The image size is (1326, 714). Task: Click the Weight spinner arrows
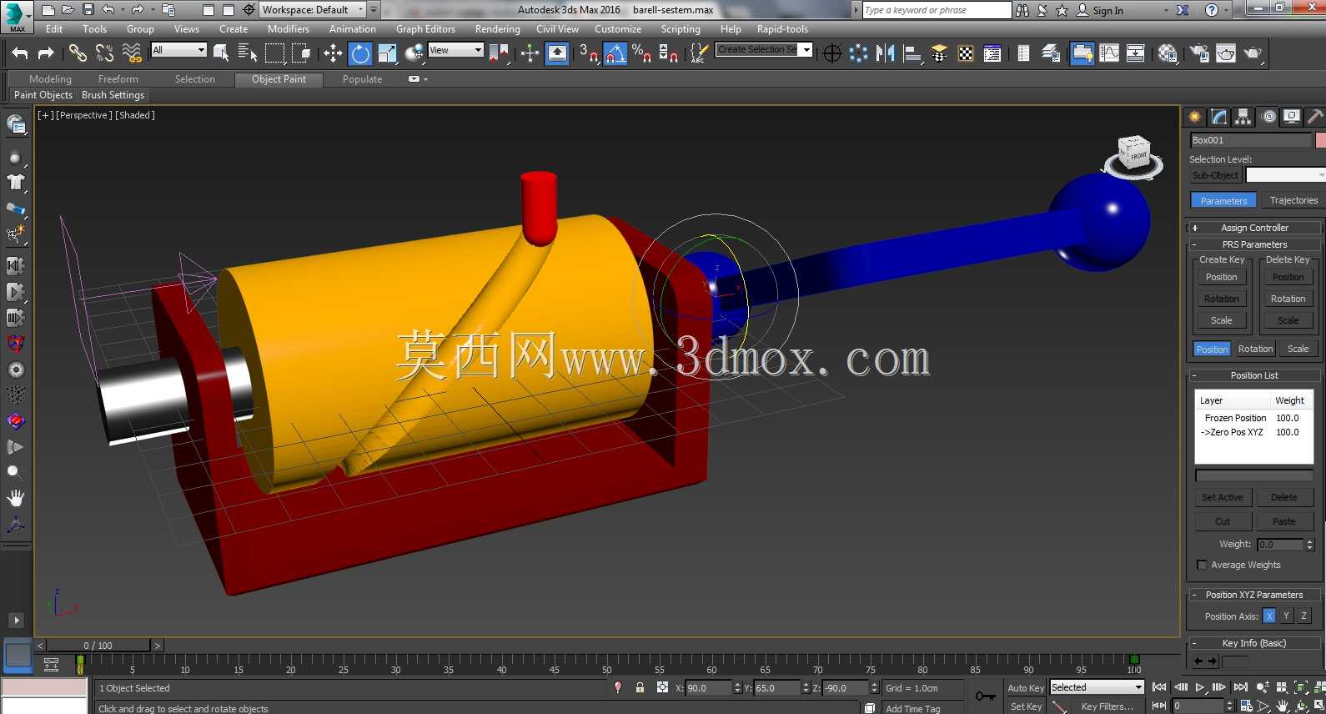tap(1309, 544)
